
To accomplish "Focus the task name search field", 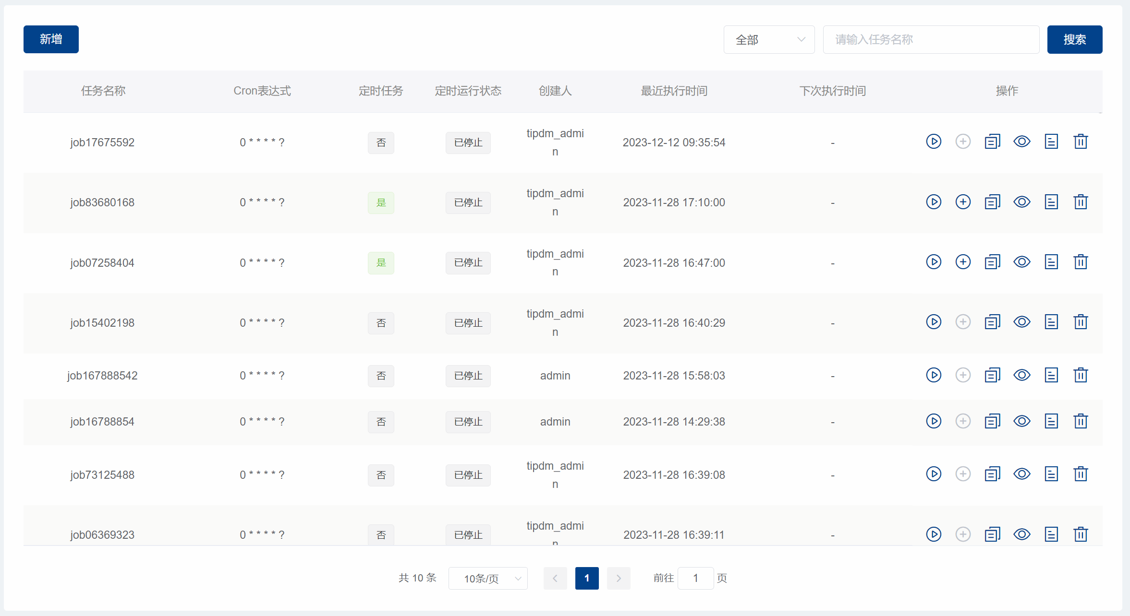I will 931,39.
